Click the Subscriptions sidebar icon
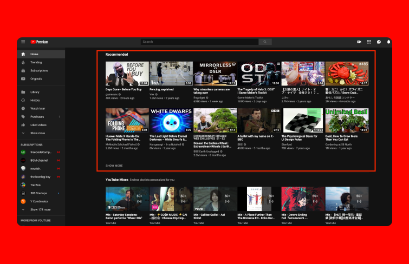 (x=23, y=71)
